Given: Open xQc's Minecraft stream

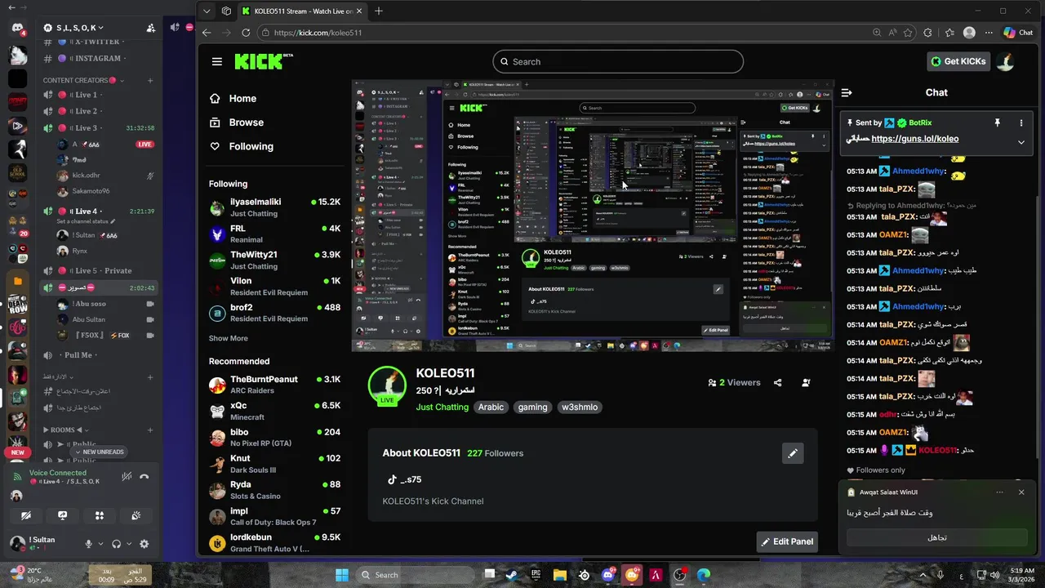Looking at the screenshot, I should [274, 411].
